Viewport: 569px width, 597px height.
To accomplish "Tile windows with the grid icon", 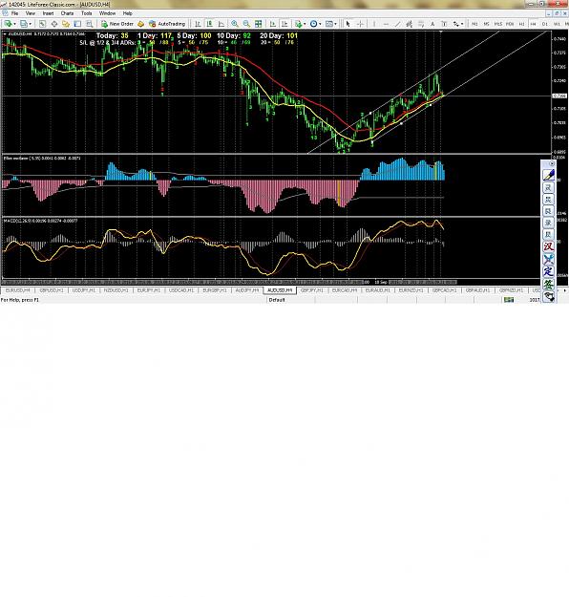I will [x=259, y=24].
